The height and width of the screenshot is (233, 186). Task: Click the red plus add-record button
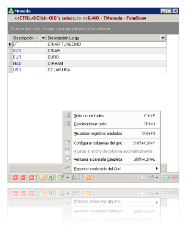coord(15,178)
